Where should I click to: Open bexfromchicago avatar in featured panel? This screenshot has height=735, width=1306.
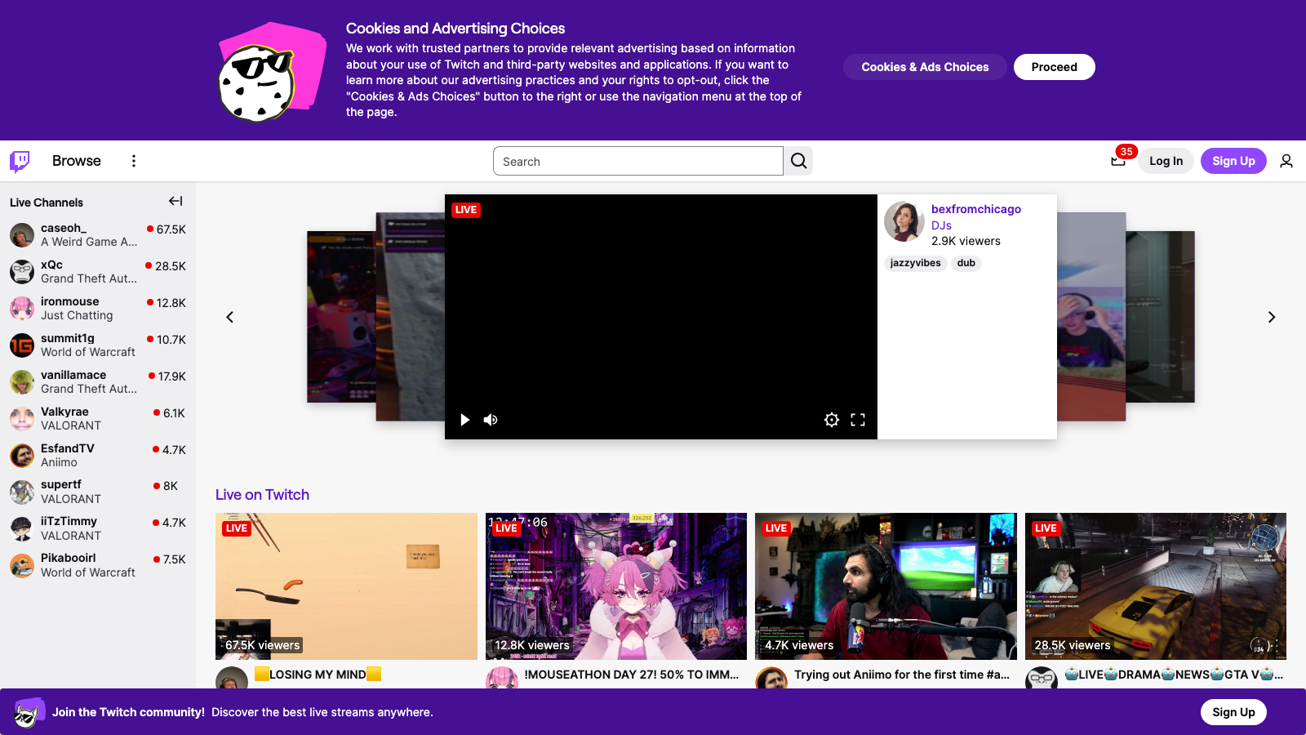(x=904, y=221)
